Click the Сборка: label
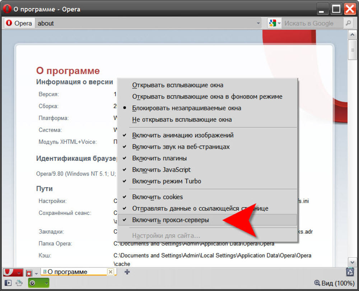This screenshot has height=291, width=359. coord(48,106)
